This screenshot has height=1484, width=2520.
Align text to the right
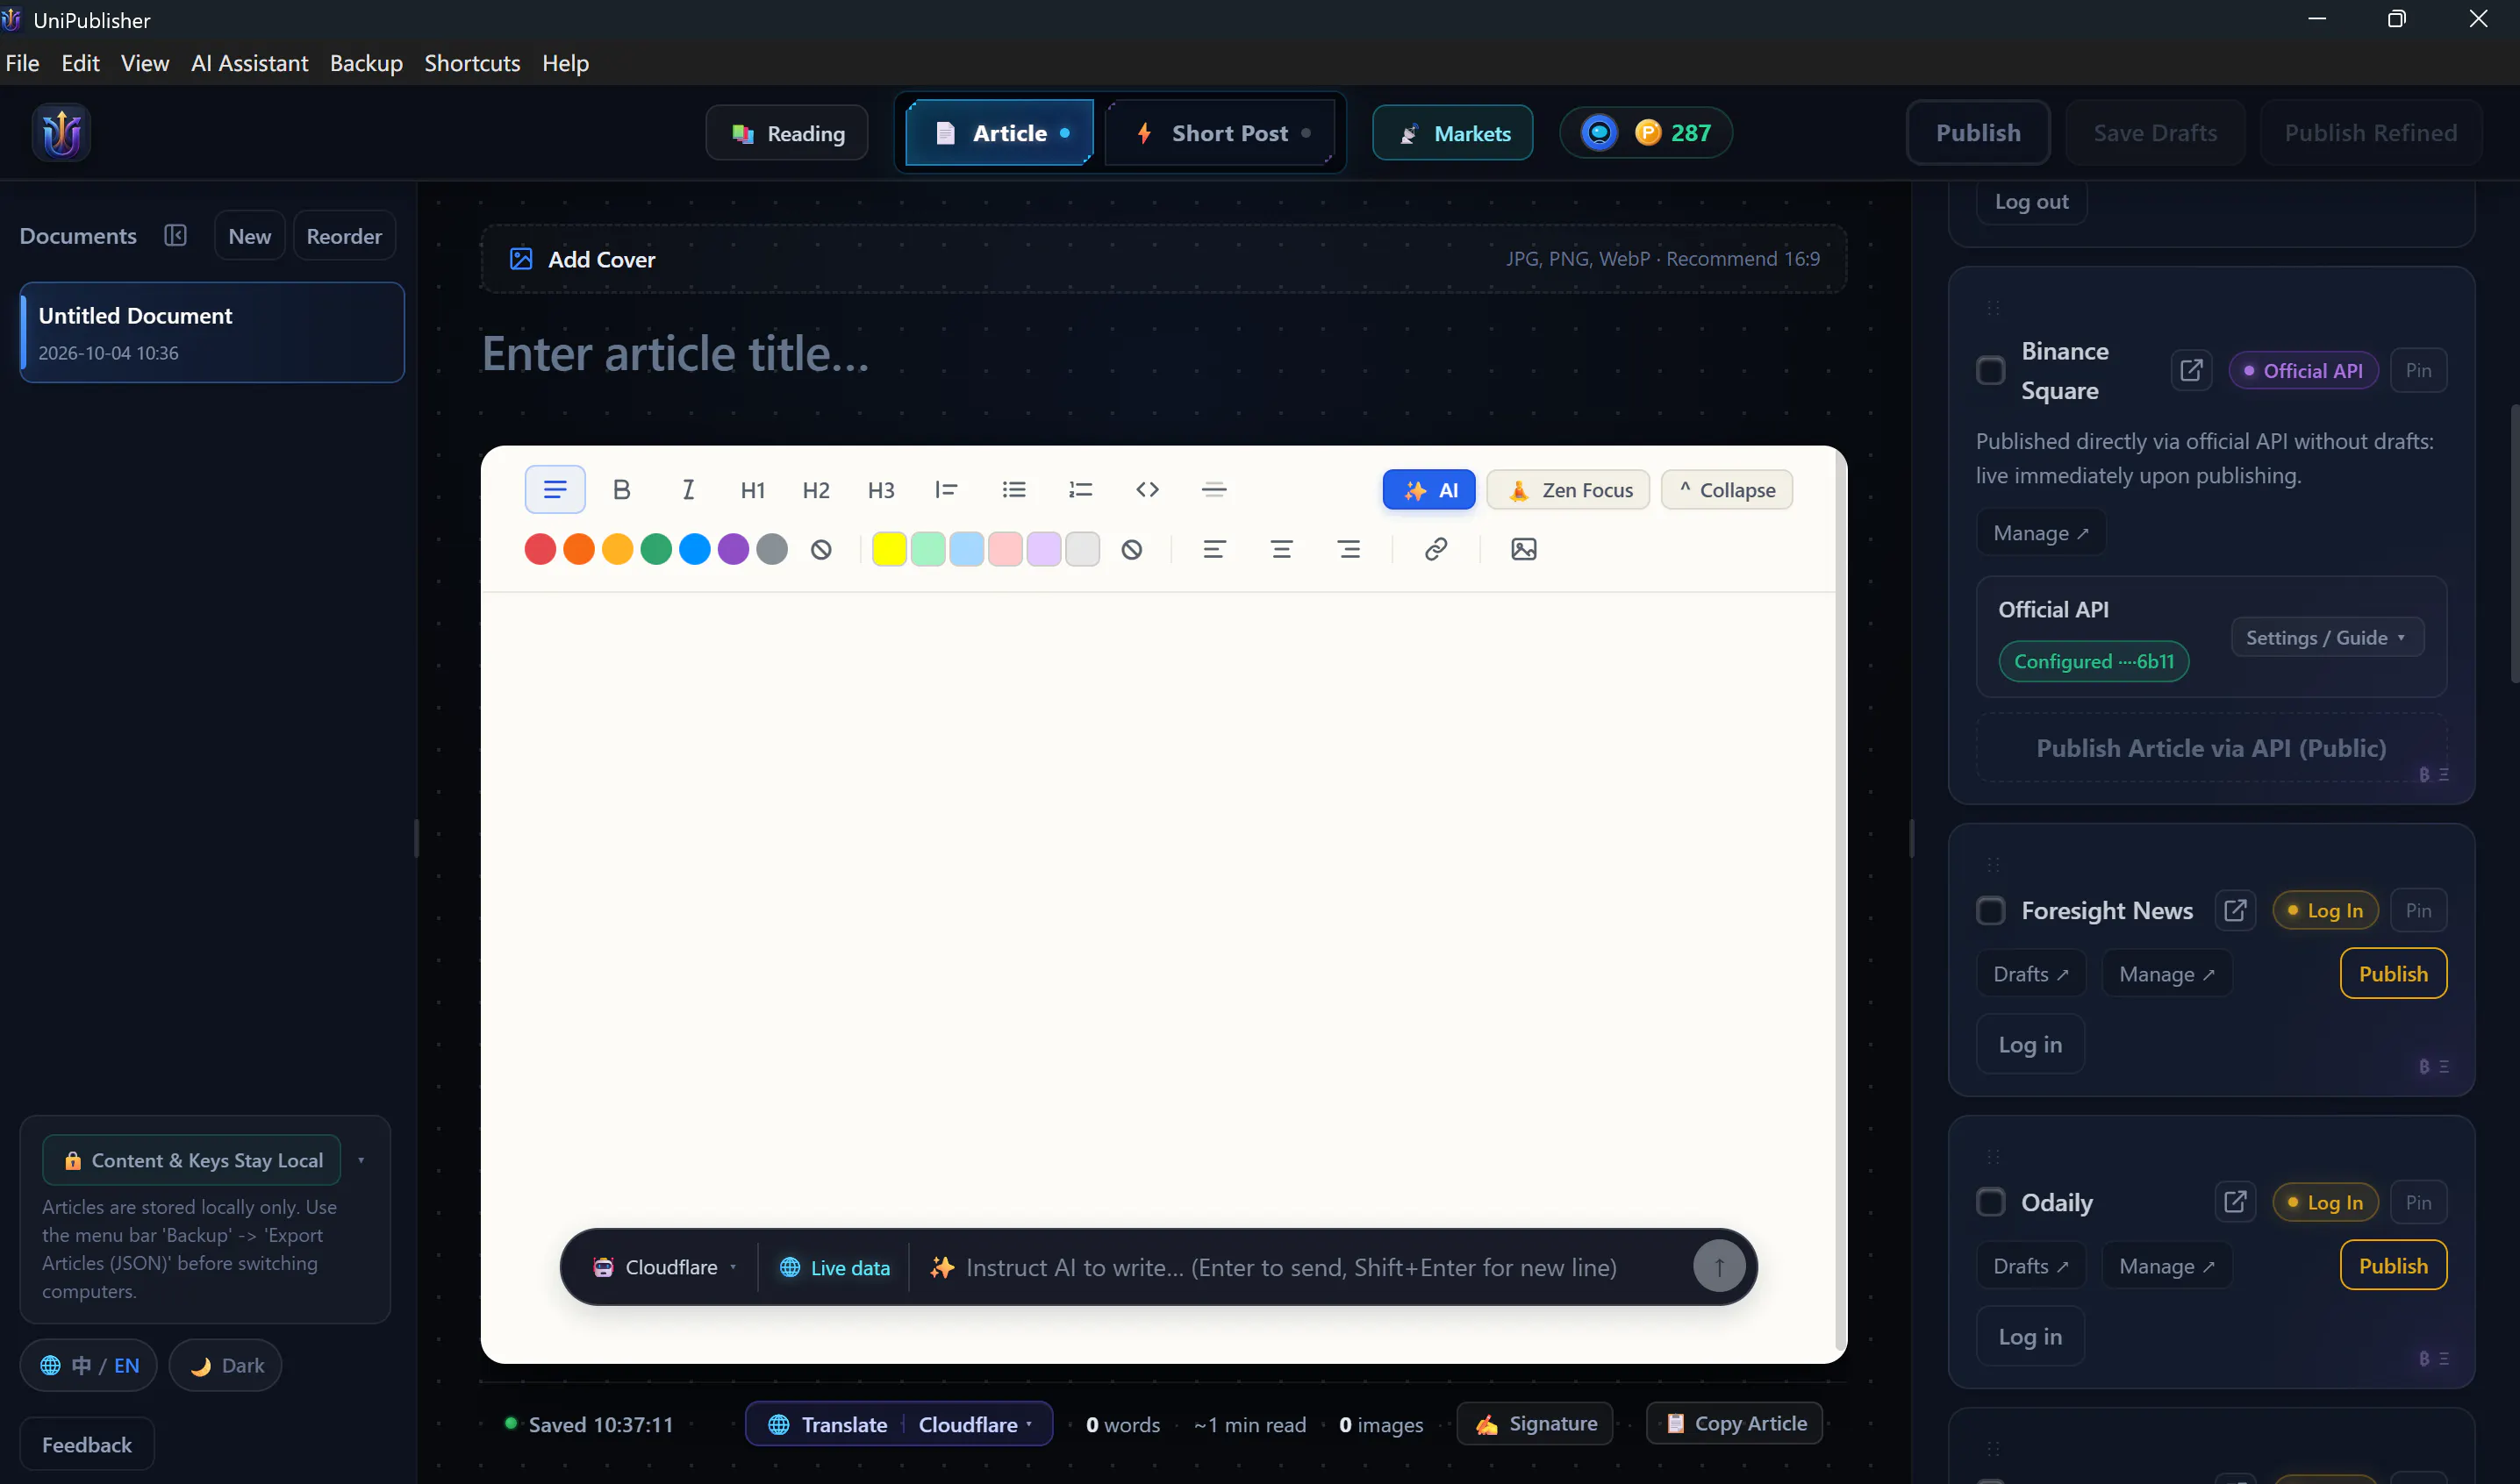1349,550
